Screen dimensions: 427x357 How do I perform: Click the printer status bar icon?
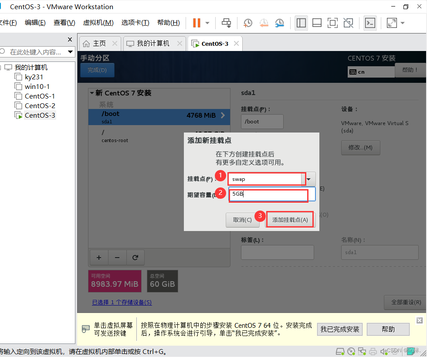pos(373,351)
